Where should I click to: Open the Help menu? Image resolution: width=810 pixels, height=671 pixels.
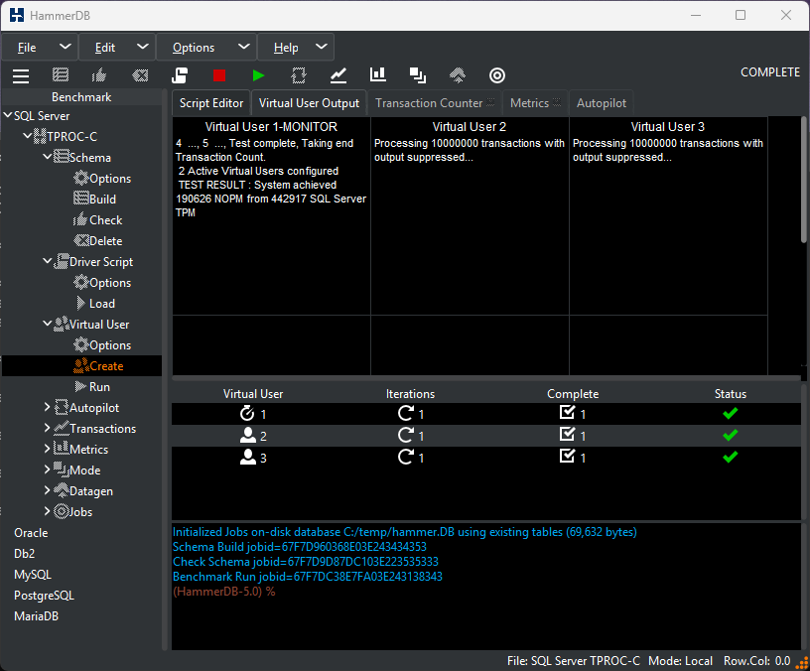296,48
